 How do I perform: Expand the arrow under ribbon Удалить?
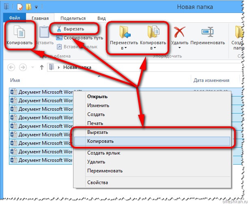179,48
